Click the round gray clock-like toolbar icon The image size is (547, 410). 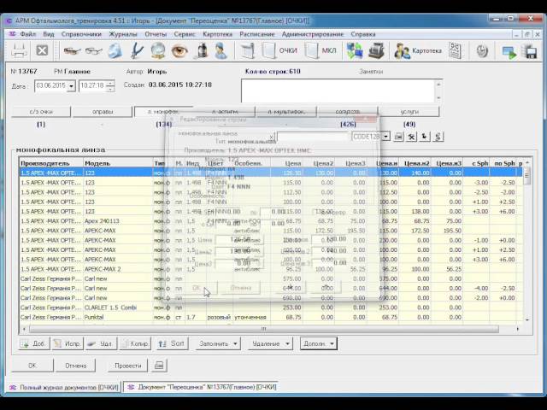[482, 51]
